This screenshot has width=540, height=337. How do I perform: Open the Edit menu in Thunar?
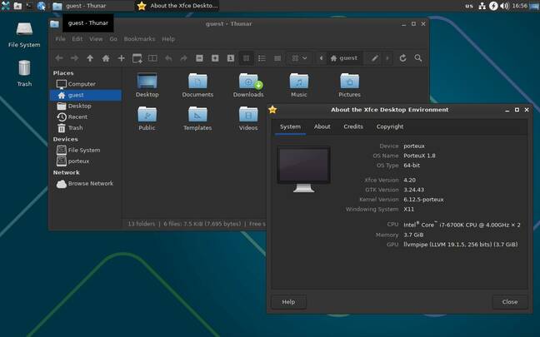coord(77,39)
